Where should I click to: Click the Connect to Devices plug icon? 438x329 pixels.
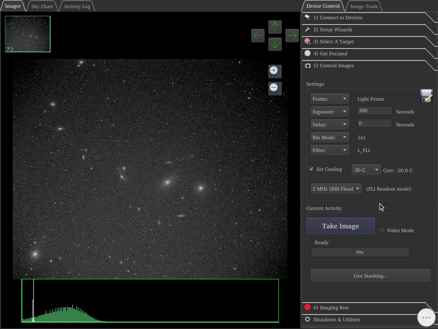click(x=308, y=18)
